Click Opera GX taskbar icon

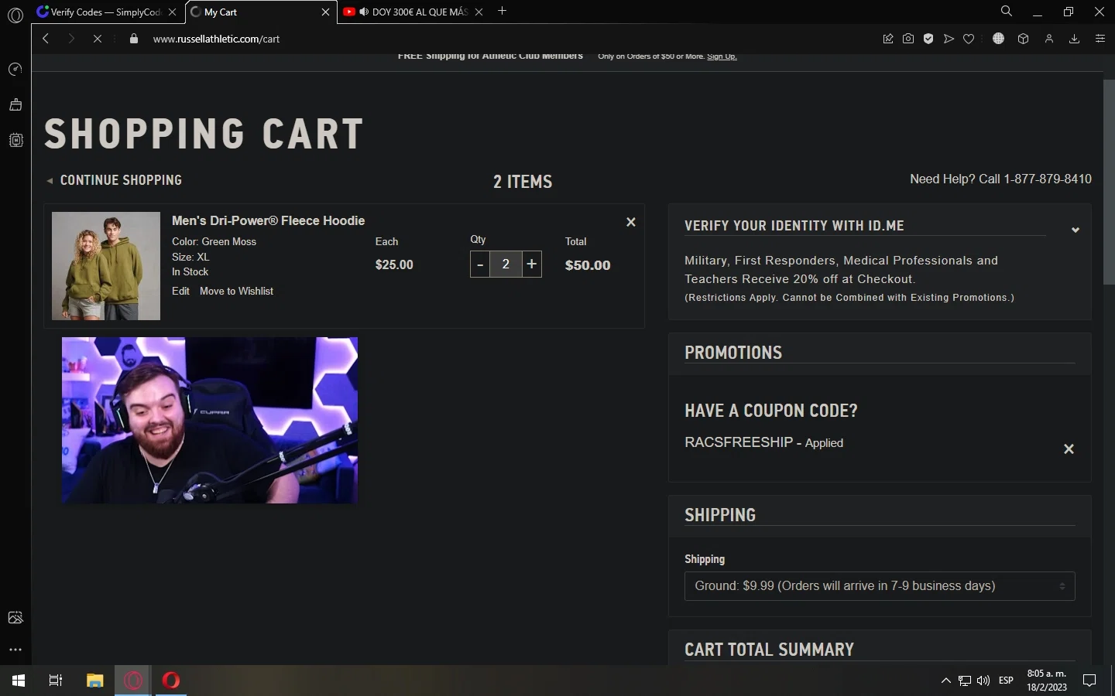click(x=133, y=681)
